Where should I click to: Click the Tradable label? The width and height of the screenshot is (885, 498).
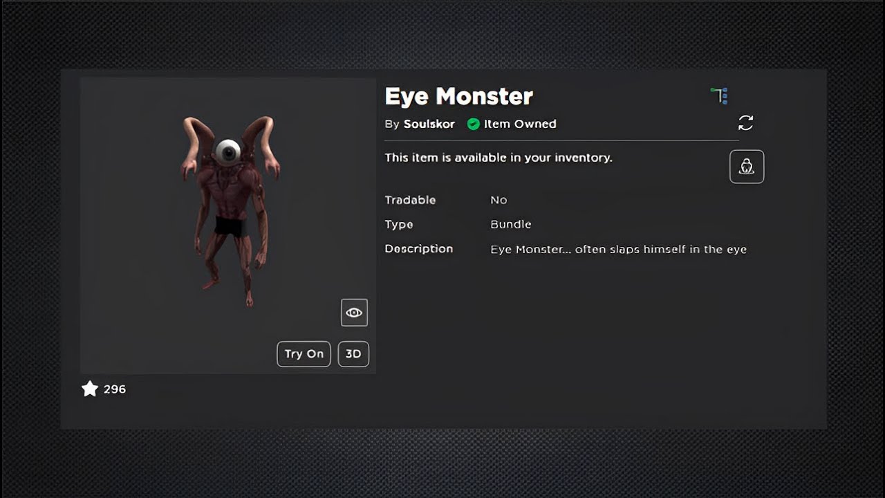pyautogui.click(x=410, y=200)
